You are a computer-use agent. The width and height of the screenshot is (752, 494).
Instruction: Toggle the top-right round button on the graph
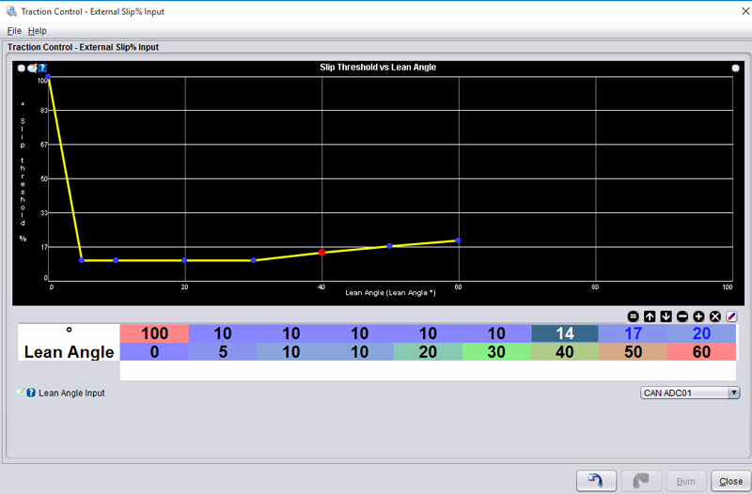735,68
